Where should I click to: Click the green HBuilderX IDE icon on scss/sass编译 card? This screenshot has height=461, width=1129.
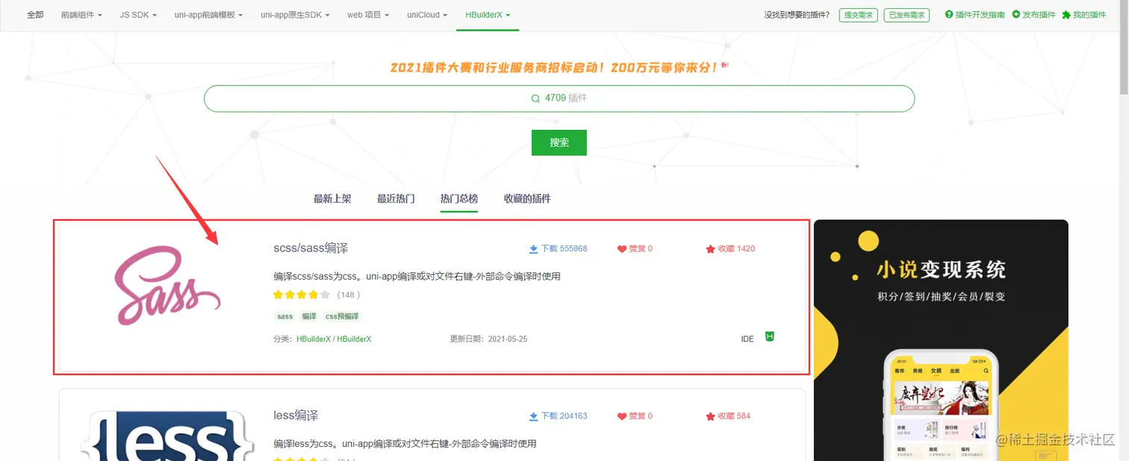769,337
